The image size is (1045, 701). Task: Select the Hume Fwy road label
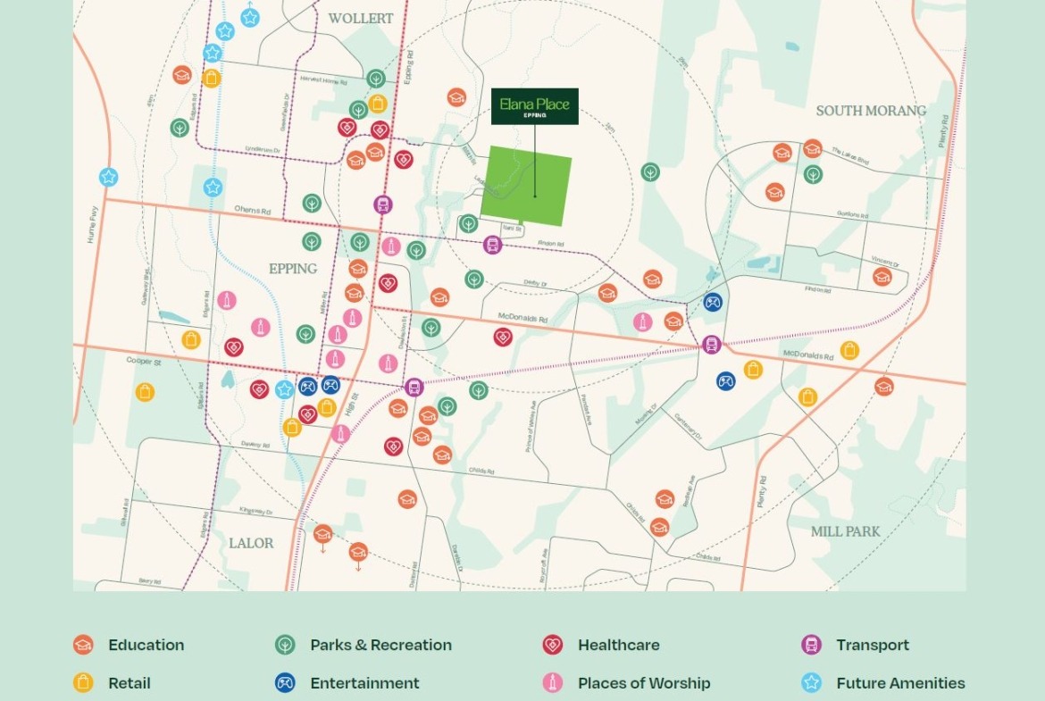tap(92, 224)
